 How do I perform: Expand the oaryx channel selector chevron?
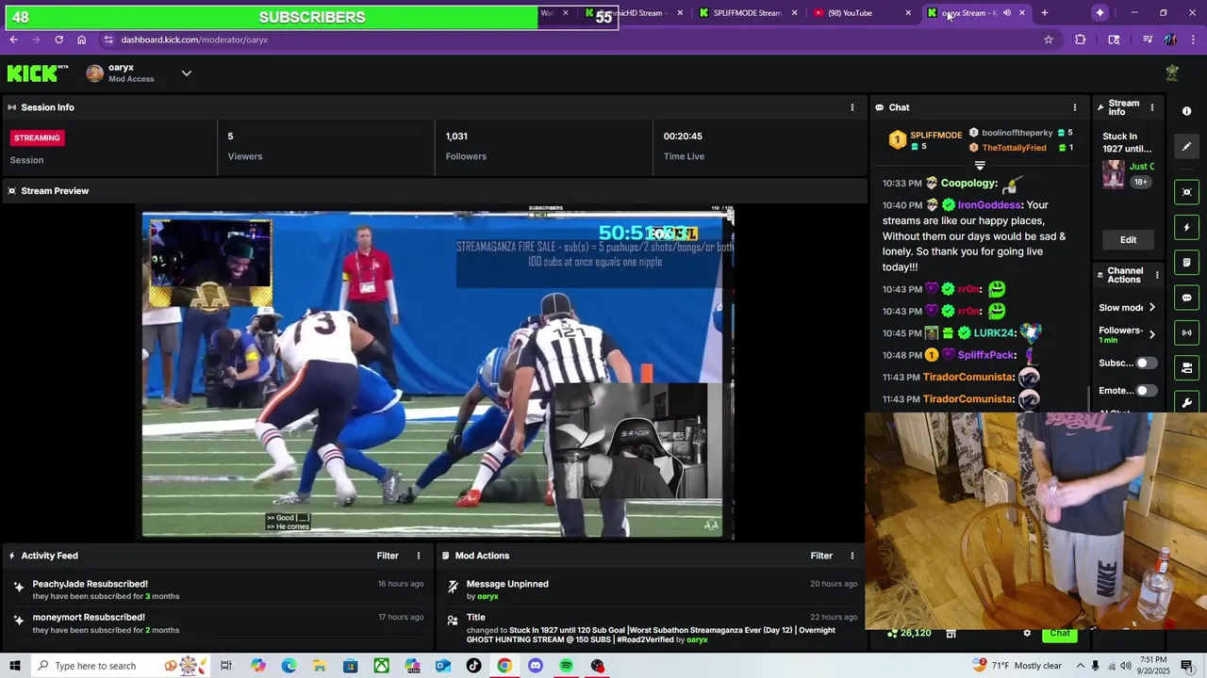pos(186,73)
